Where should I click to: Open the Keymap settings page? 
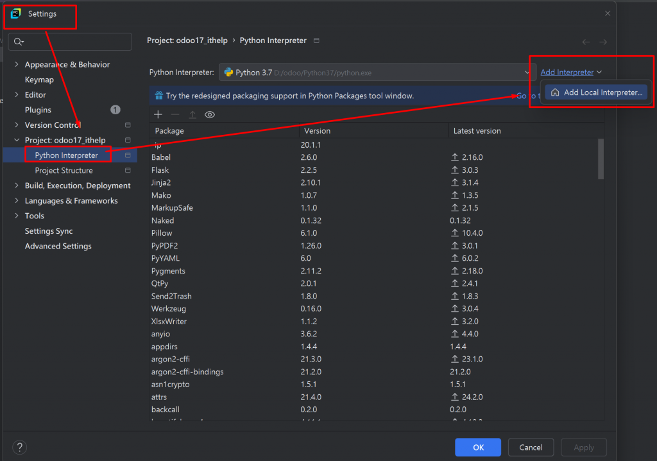[x=39, y=80]
